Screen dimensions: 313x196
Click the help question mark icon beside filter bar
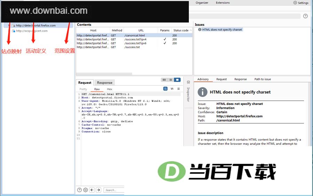click(x=305, y=16)
